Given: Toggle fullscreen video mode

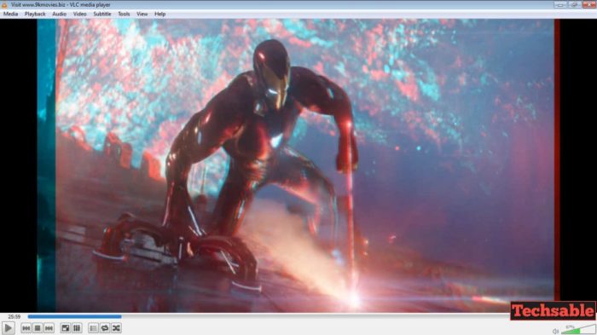Looking at the screenshot, I should 66,328.
